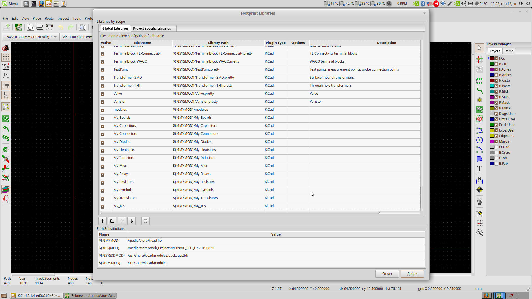Select the Add dimension tool
The image size is (532, 299).
[480, 181]
